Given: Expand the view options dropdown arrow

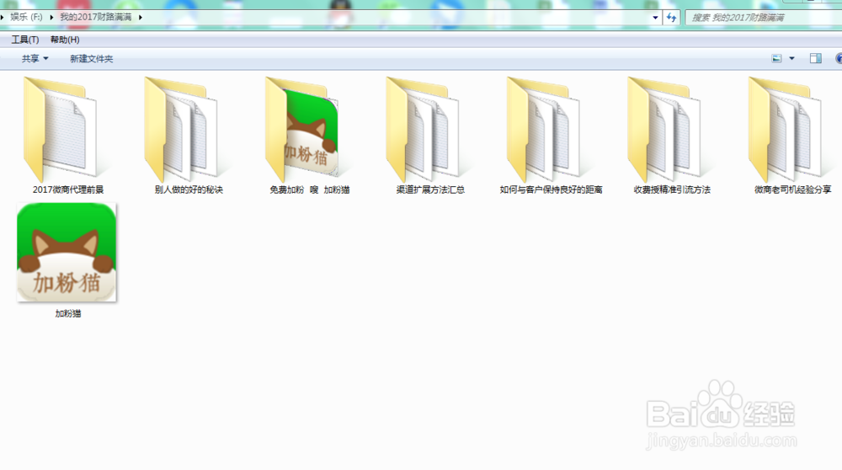Looking at the screenshot, I should coord(791,59).
